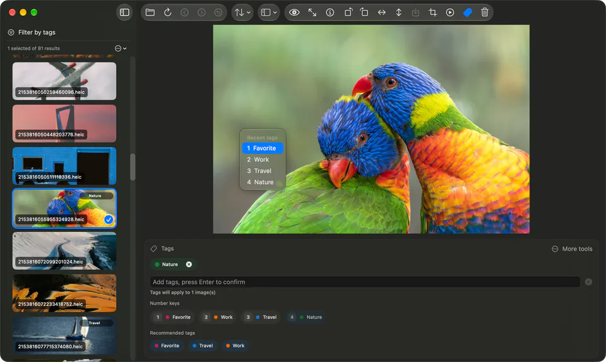Click number key 3 Travel tag
606x362 pixels.
[261, 317]
